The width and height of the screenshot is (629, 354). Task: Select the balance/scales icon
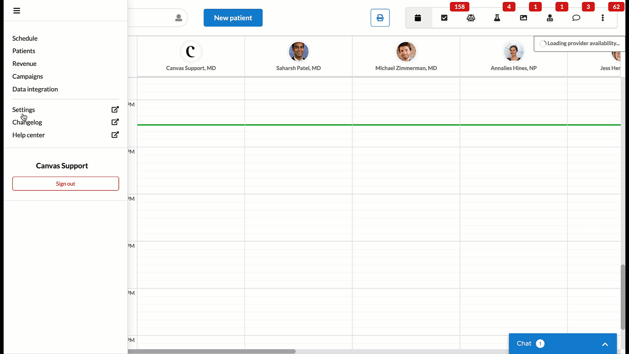coord(471,18)
